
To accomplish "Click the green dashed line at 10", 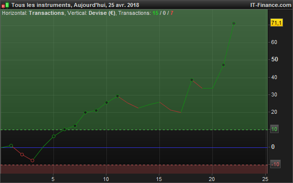I will coord(134,130).
